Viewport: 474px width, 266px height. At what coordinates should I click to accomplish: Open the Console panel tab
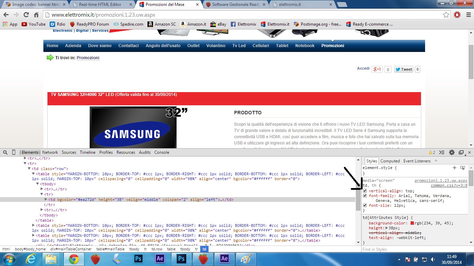162,152
